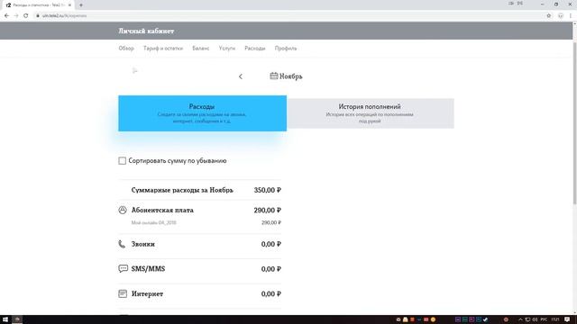
Task: Click the phone icon for Звонки
Action: tap(122, 244)
